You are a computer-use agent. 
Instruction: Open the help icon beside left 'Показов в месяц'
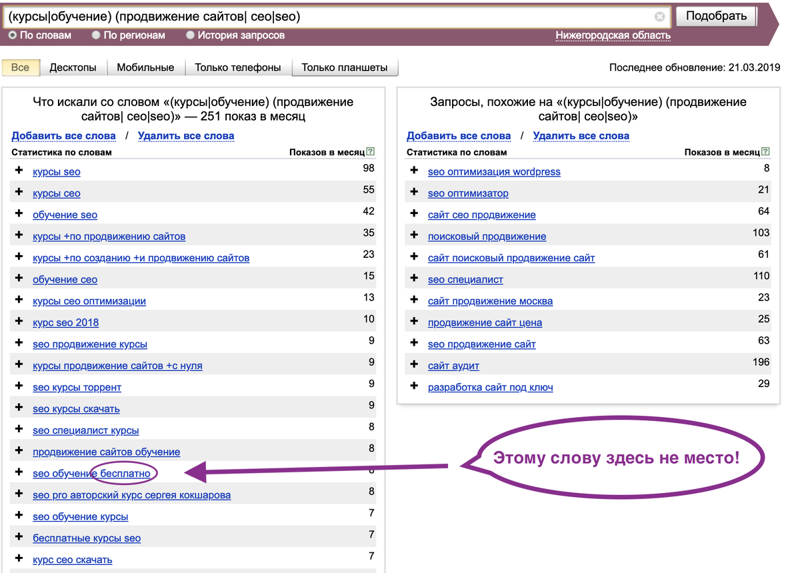coord(371,152)
